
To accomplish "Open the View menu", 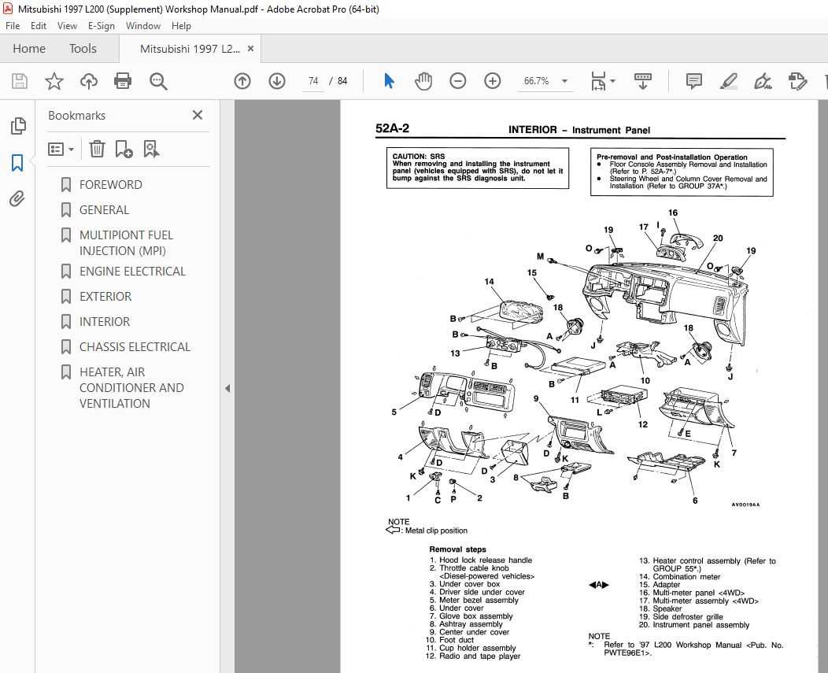I will point(67,25).
